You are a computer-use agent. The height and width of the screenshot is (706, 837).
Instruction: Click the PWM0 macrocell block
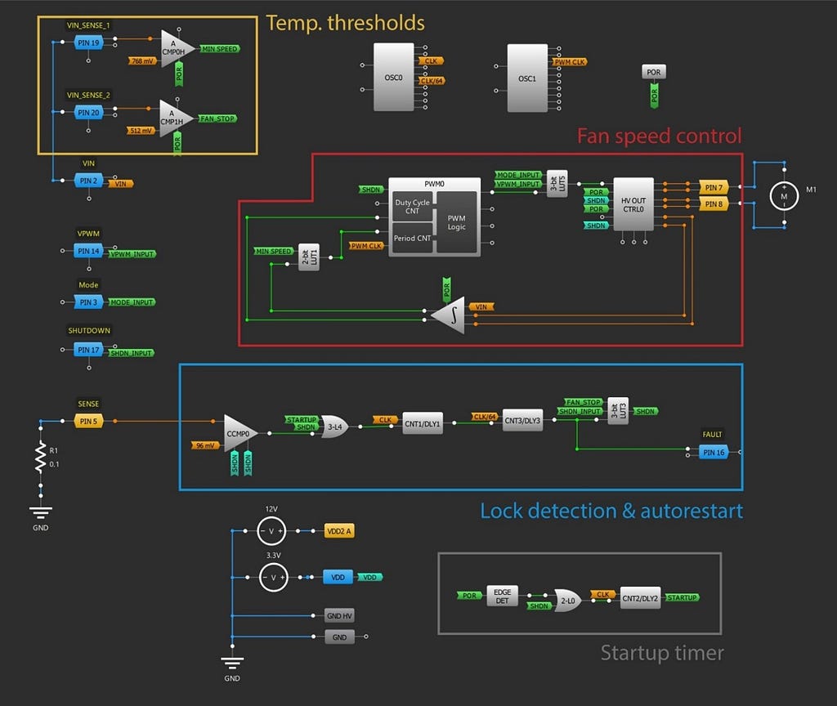434,217
